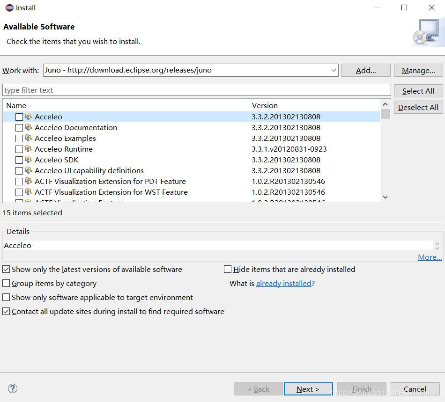The height and width of the screenshot is (402, 445).
Task: Maximize the Install window
Action: point(404,7)
